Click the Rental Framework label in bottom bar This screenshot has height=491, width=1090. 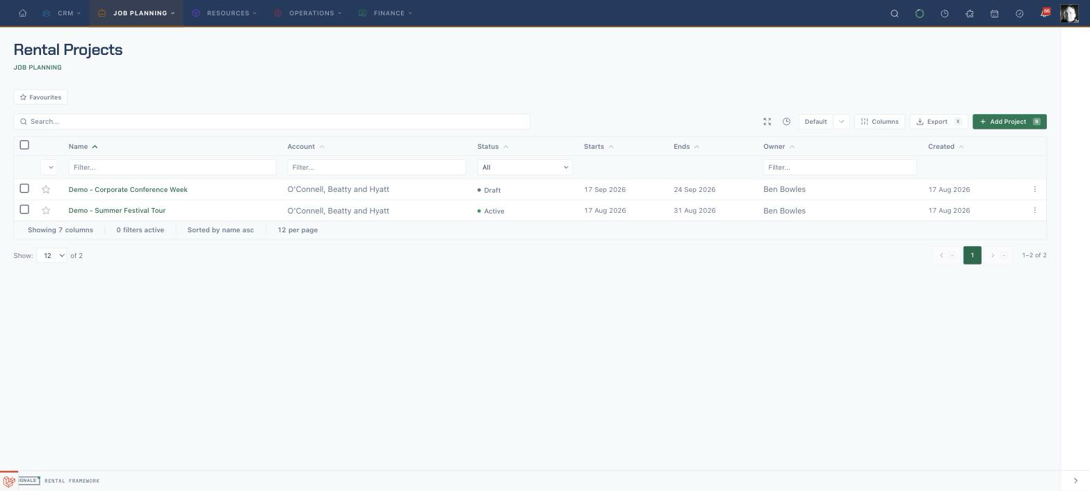coord(72,481)
